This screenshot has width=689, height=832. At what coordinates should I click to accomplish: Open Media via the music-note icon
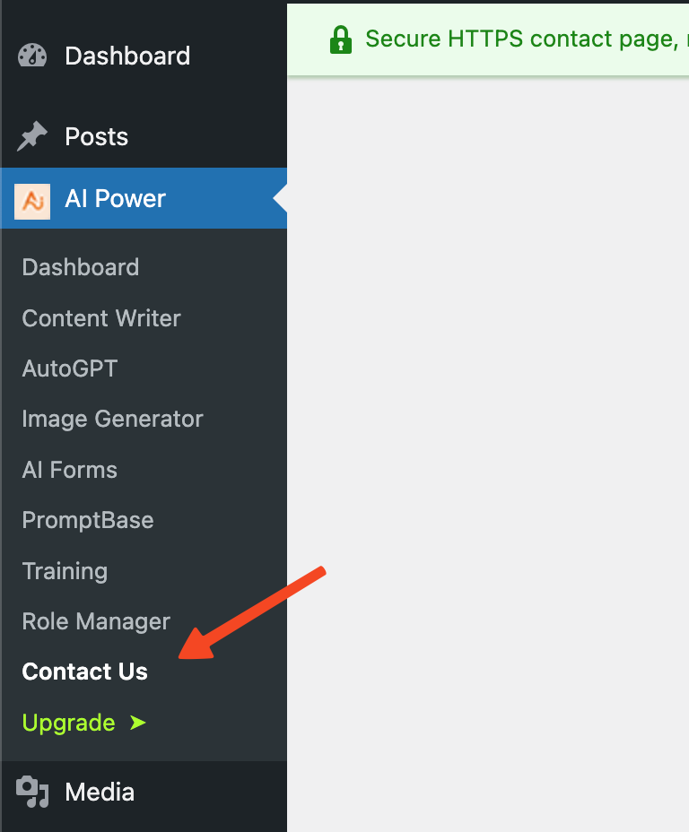click(x=32, y=792)
